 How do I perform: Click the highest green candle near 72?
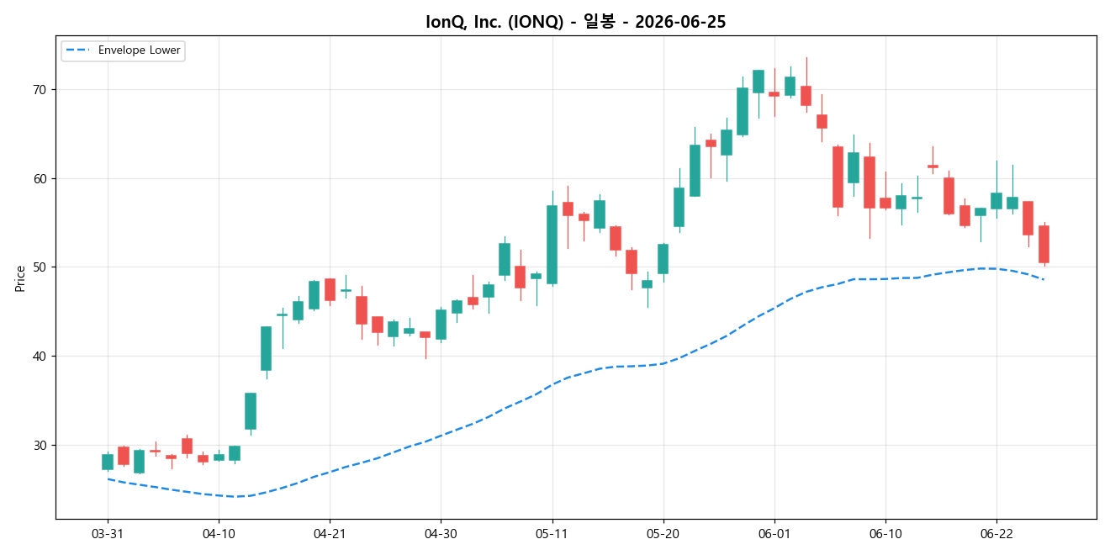click(x=758, y=82)
